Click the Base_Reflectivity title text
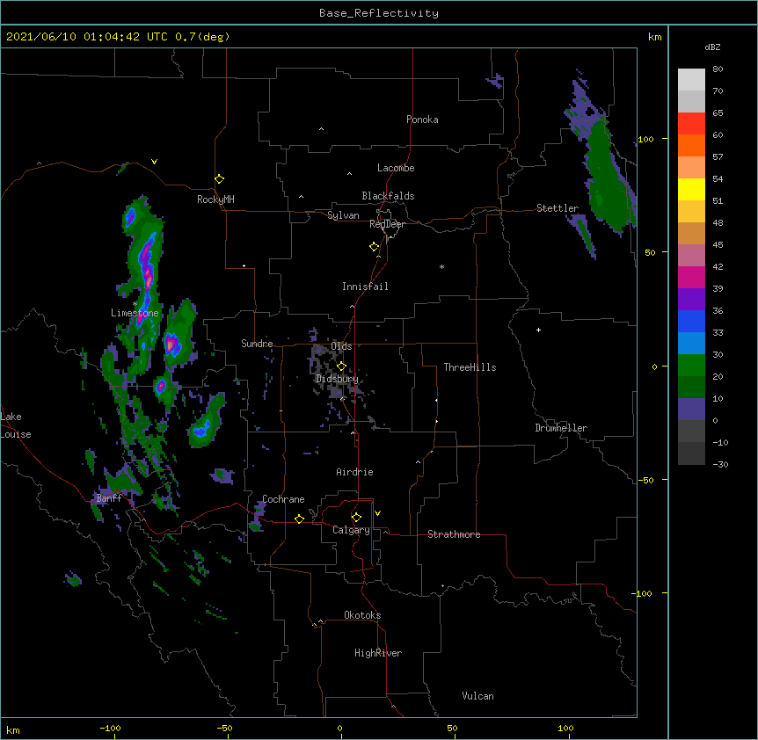 (379, 13)
